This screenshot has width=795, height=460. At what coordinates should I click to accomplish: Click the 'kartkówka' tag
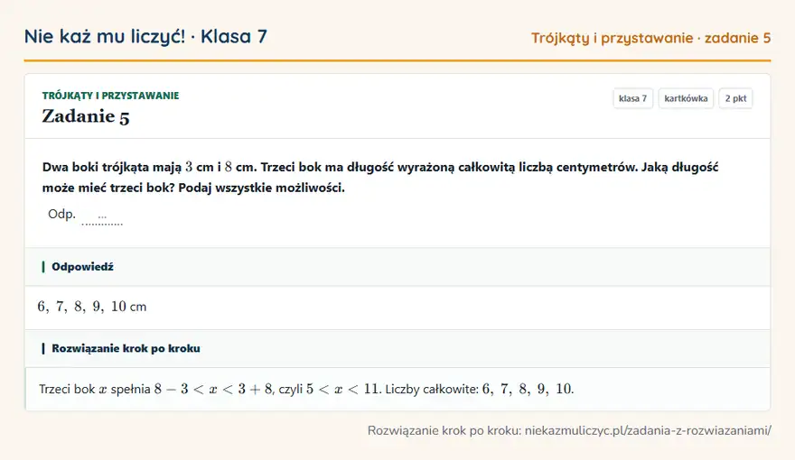pos(686,98)
